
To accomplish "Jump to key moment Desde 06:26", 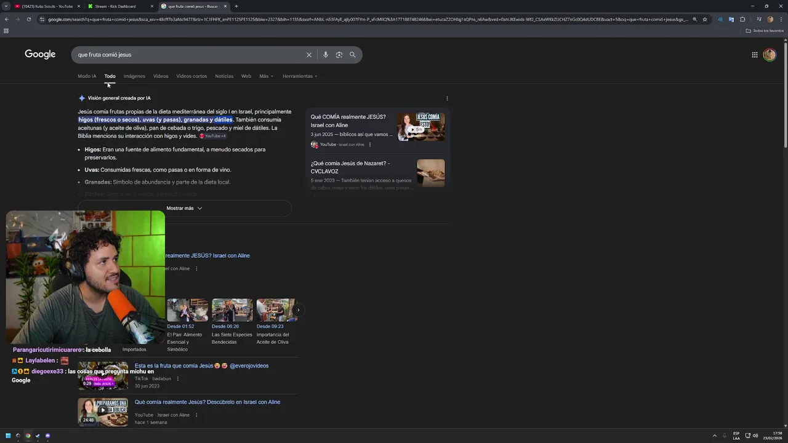I will [x=232, y=310].
